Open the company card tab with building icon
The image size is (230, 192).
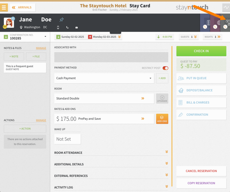(205, 23)
